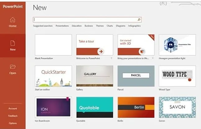The width and height of the screenshot is (201, 129).
Task: Select Open label in sidebar
Action: click(13, 73)
